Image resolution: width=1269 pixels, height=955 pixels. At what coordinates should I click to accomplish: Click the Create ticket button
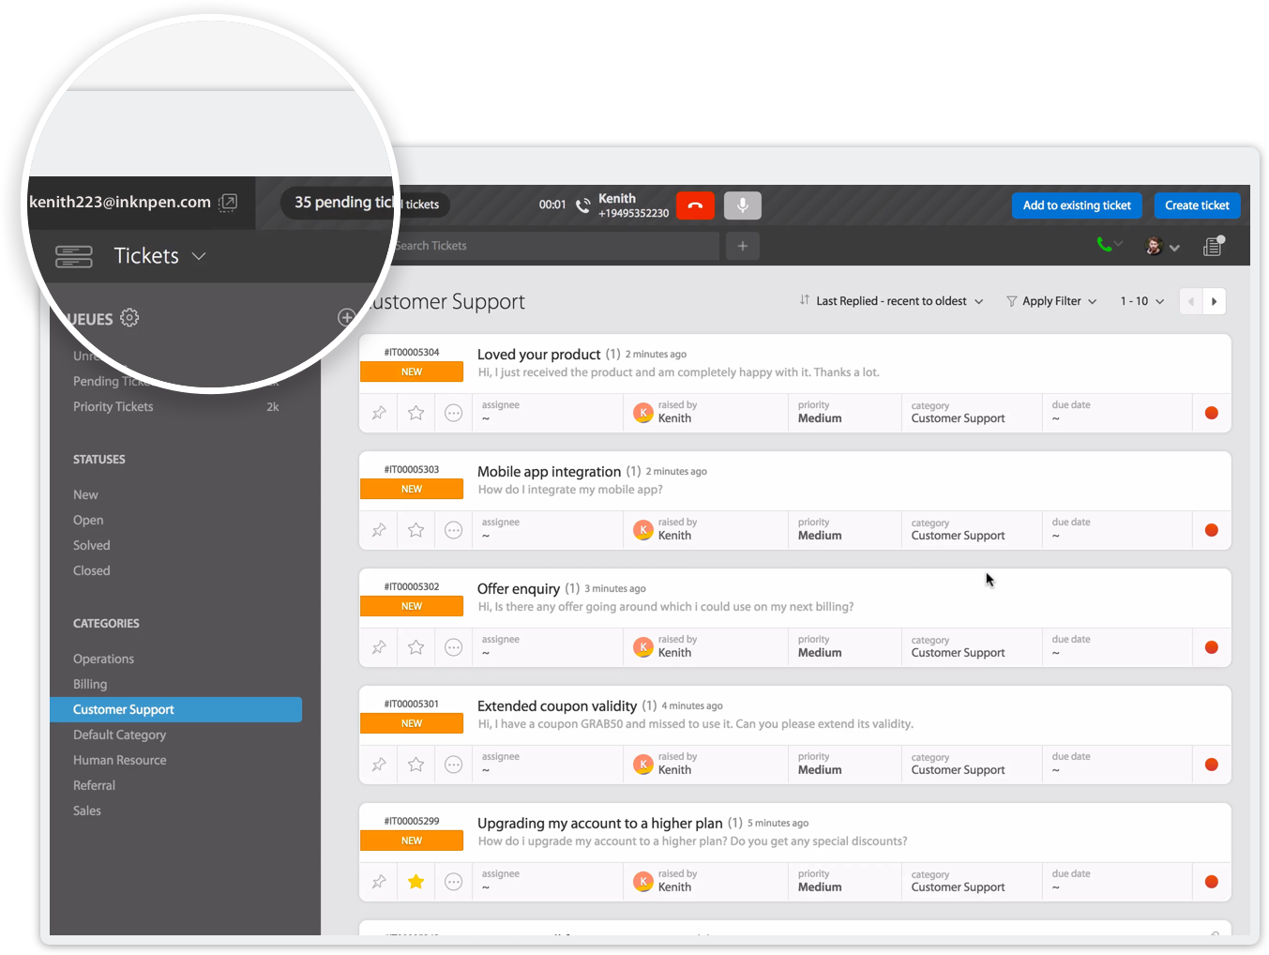coord(1197,205)
